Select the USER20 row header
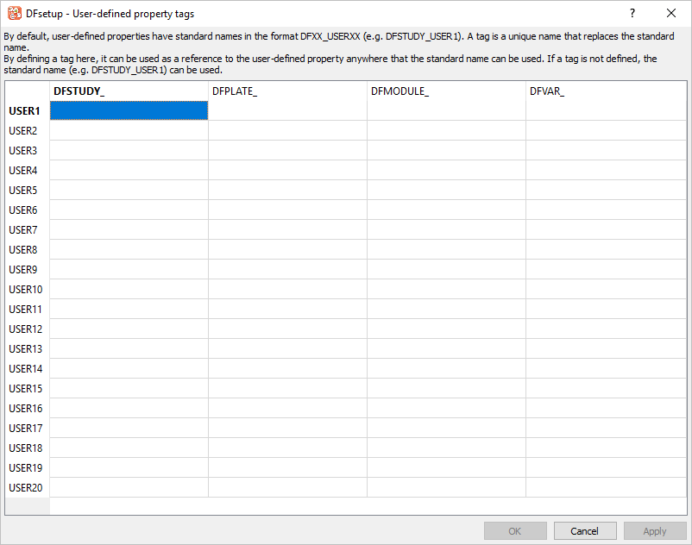692x545 pixels. 26,488
